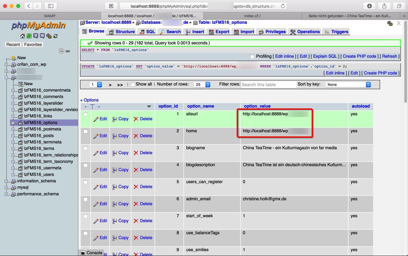Open navigation panel settings gears icon
This screenshot has width=408, height=256.
point(49,36)
